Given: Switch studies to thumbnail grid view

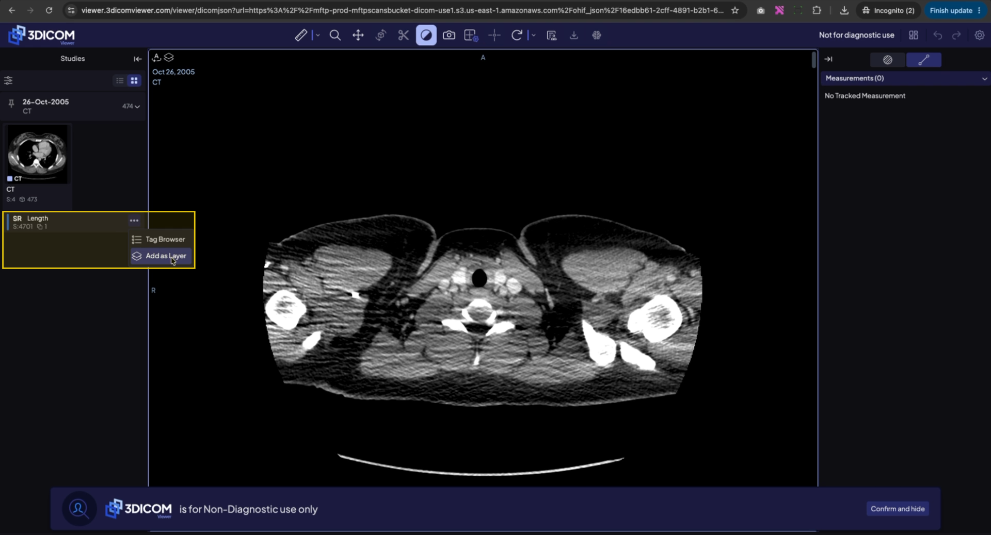Looking at the screenshot, I should [134, 80].
